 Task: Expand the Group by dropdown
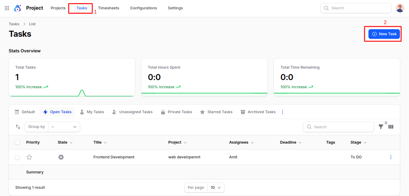(x=64, y=127)
